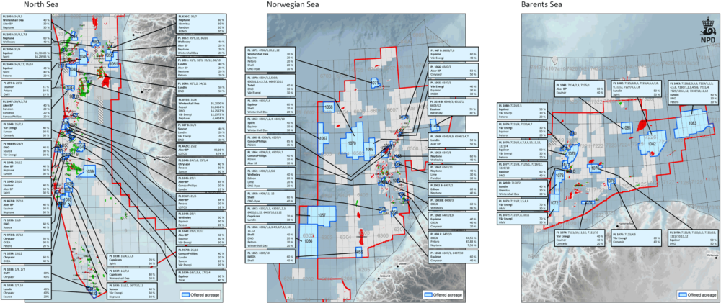This screenshot has height=303, width=721.
Task: Open the PL 917 B ConocoPhillips licence box
Action: 202,258
